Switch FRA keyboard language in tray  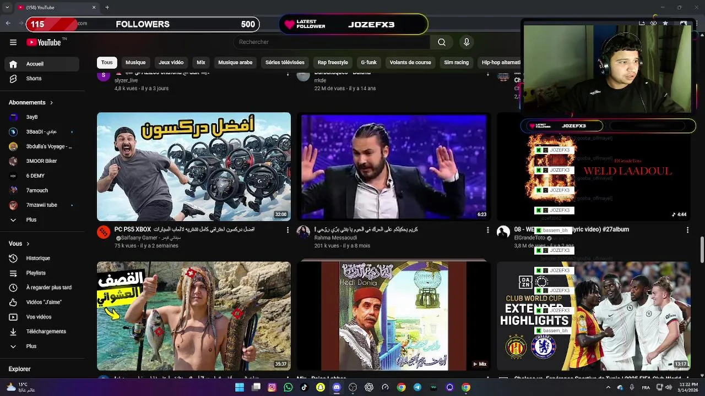click(x=647, y=387)
